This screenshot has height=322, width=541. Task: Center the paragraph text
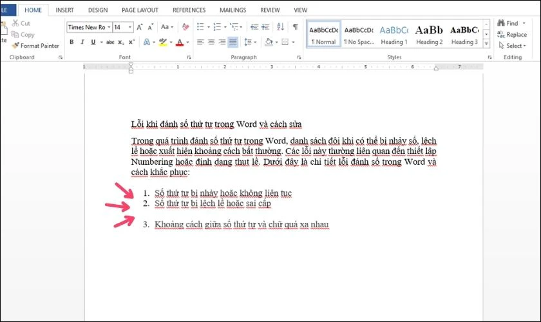(x=211, y=42)
